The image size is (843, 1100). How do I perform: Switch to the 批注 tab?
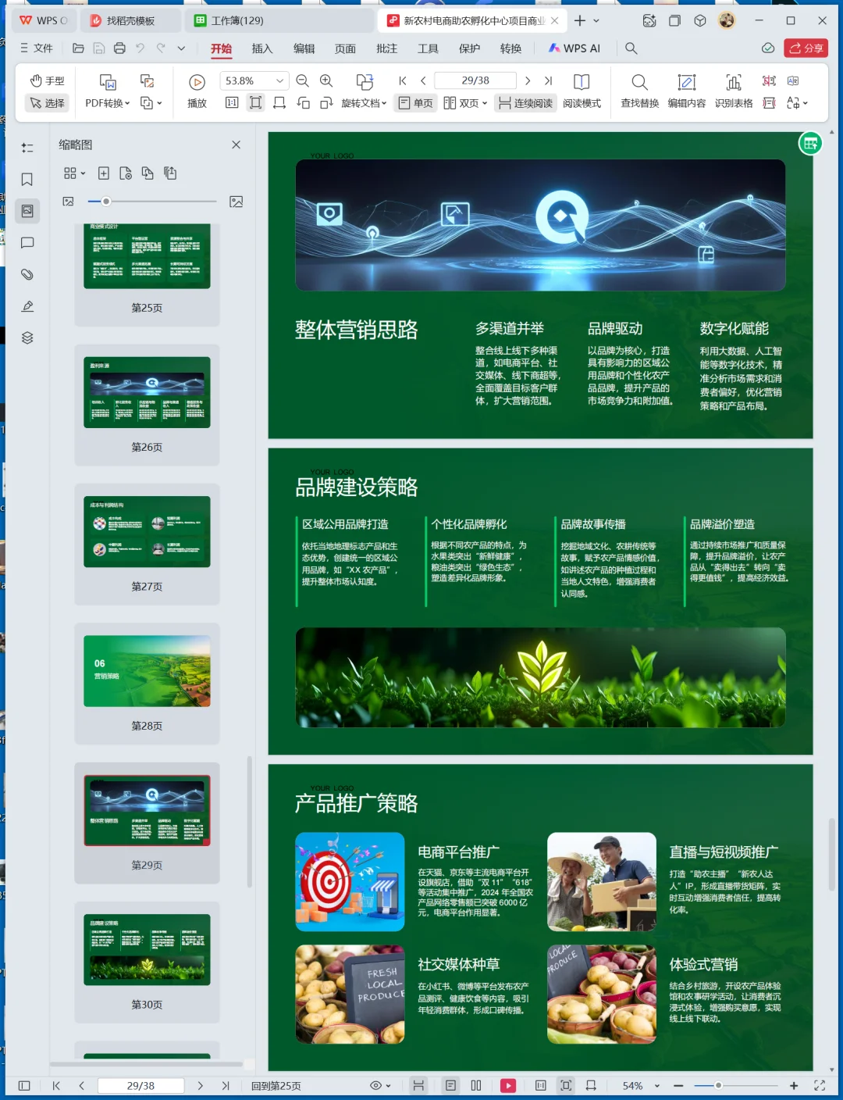[386, 48]
